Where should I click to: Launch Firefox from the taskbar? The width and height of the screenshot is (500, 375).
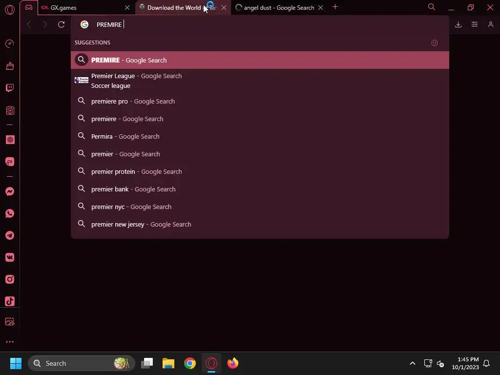tap(233, 363)
